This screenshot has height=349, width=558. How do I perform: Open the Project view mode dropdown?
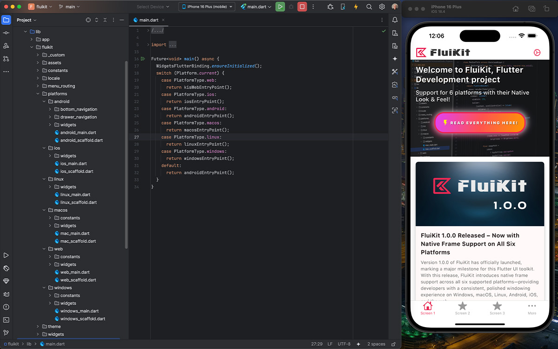(x=27, y=20)
